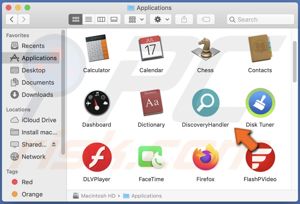Click the Disk Tuner name label
300x204 pixels.
click(260, 125)
